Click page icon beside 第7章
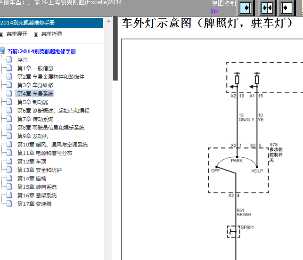Viewport: 303px width, 260px height. pos(9,119)
